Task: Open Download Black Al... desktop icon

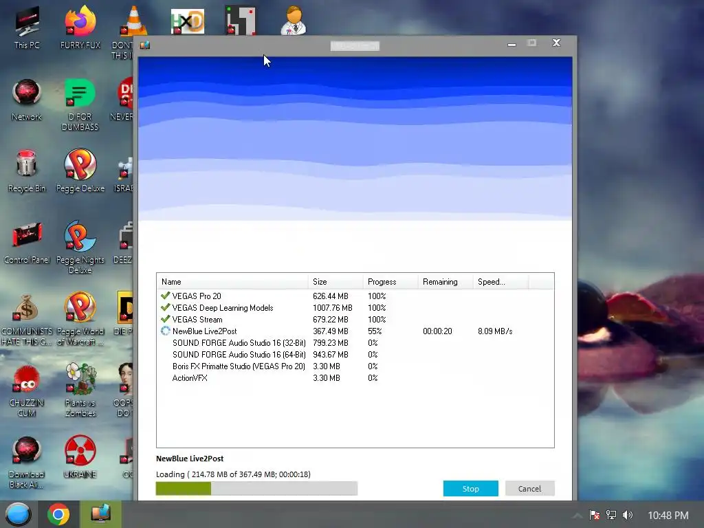Action: tap(27, 463)
